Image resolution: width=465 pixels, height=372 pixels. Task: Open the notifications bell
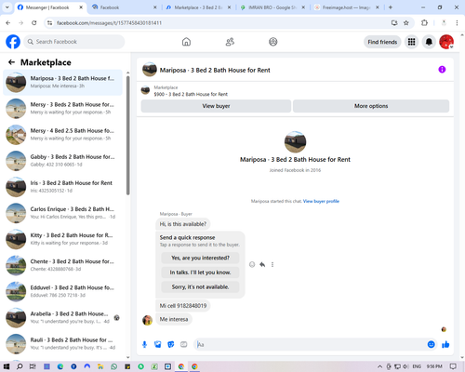[429, 42]
